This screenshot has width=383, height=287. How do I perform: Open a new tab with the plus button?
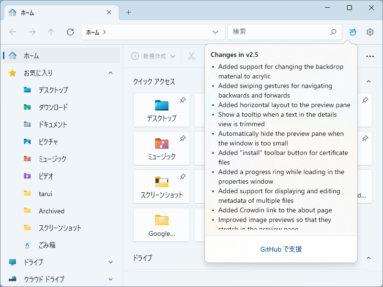(128, 13)
